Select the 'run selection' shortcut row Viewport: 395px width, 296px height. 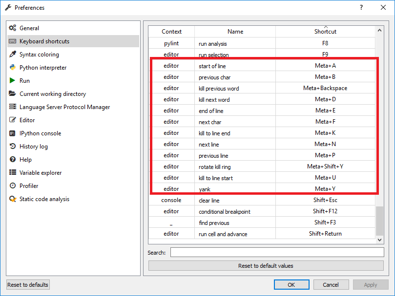tap(262, 54)
